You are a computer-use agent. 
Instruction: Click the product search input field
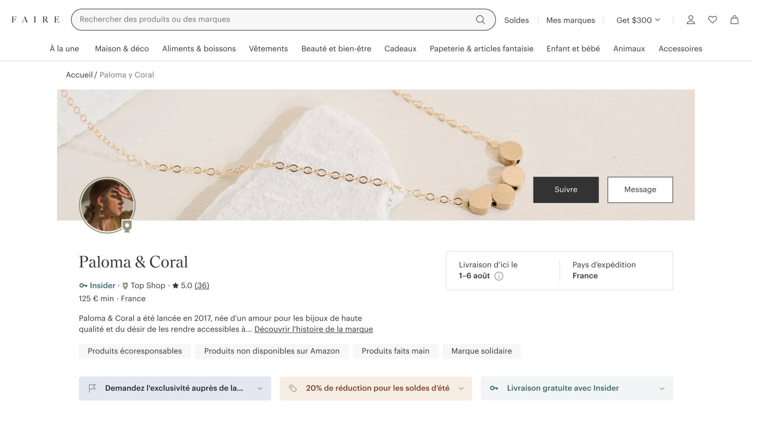tap(274, 20)
